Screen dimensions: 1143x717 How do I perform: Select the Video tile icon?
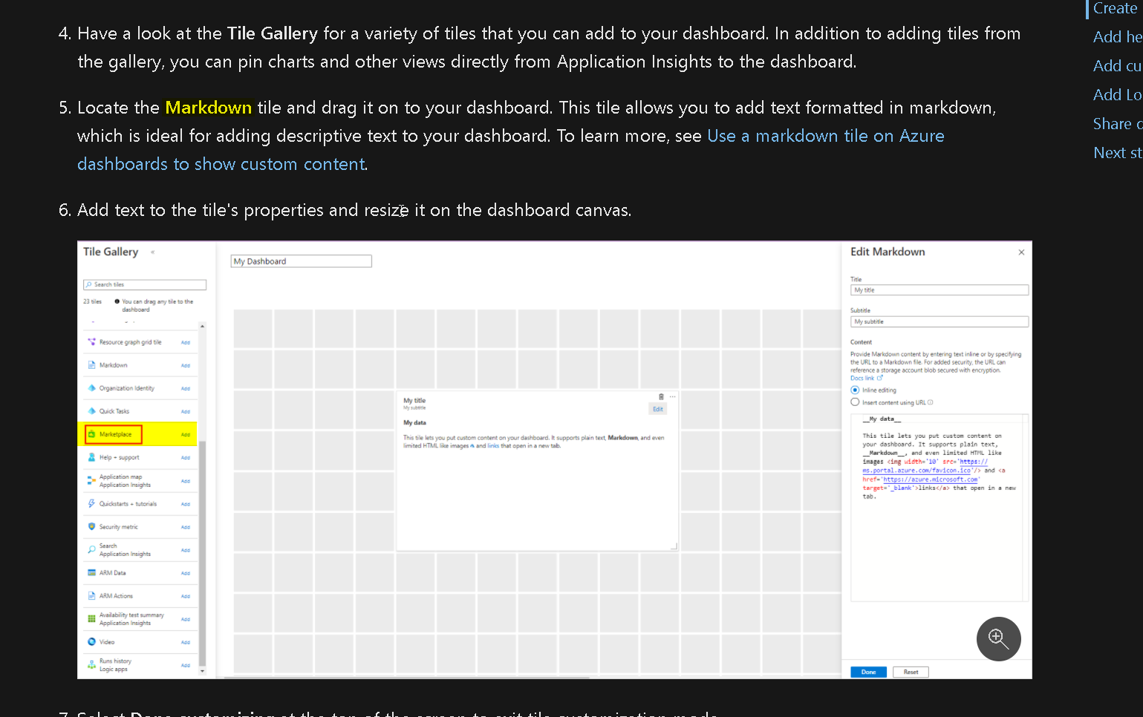point(91,641)
